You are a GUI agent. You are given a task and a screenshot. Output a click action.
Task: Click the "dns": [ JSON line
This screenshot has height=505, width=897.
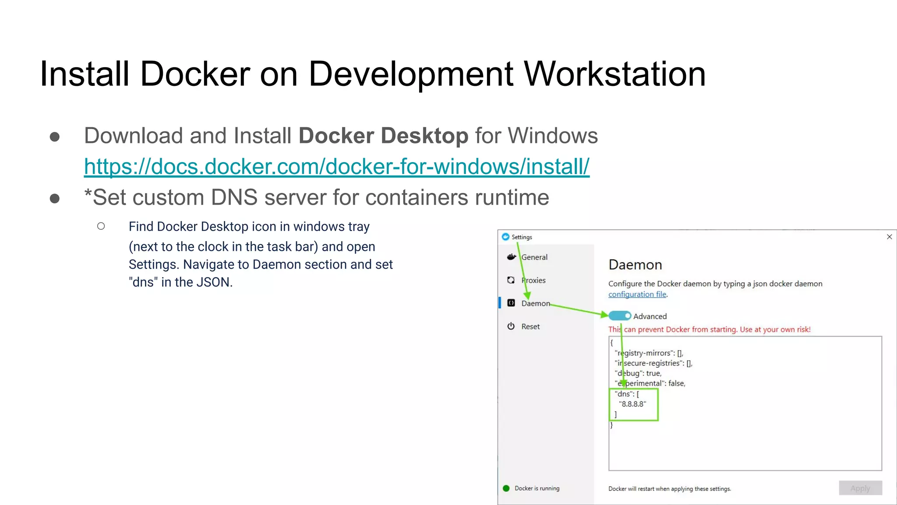pos(627,394)
